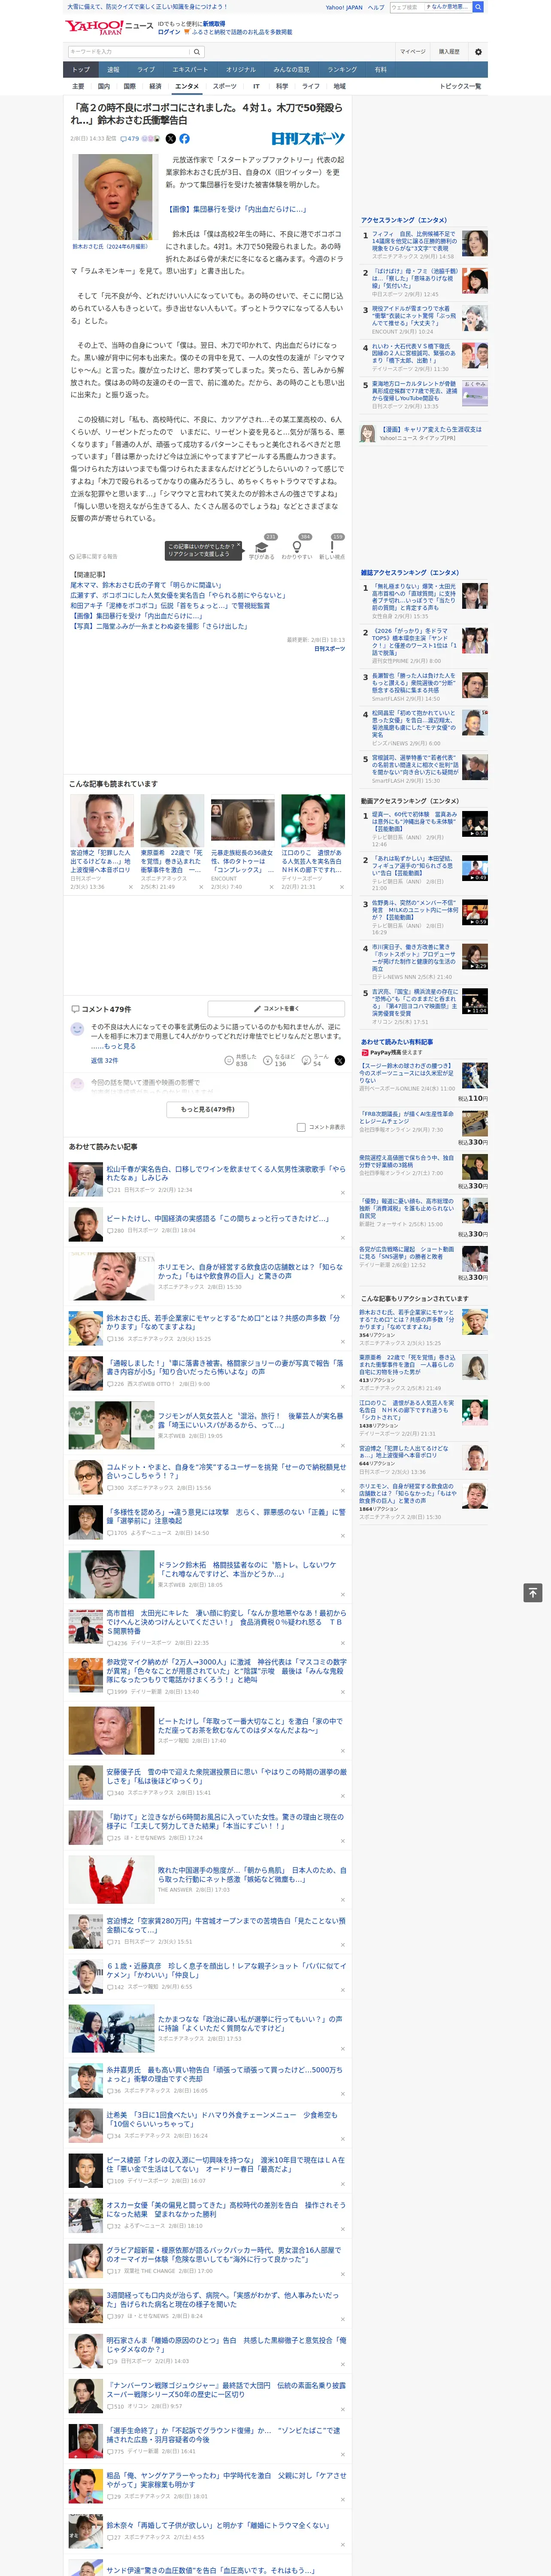The height and width of the screenshot is (2576, 551).
Task: Click the ログイン link
Action: click(x=169, y=32)
